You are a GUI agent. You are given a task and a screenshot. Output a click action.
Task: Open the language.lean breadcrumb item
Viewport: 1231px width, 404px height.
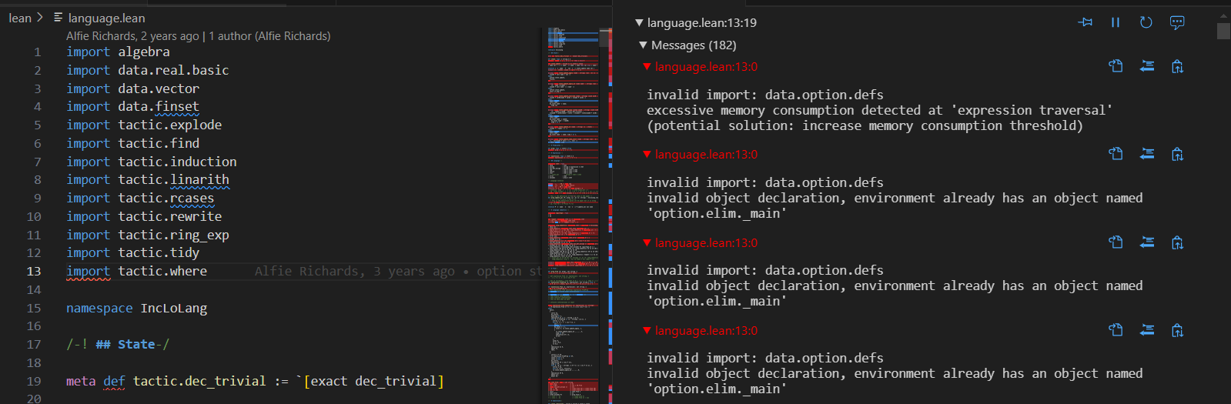click(x=105, y=18)
